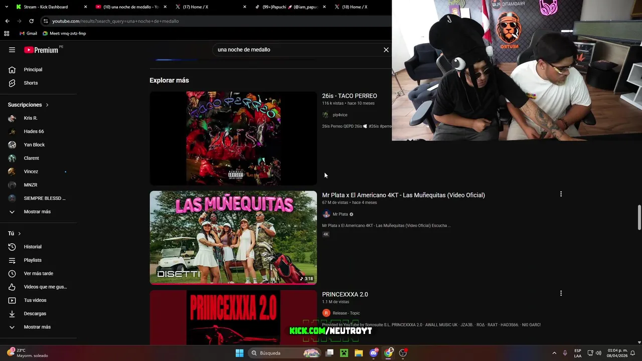The image size is (642, 361).
Task: Close the Kick Dashboard tab
Action: point(85,7)
